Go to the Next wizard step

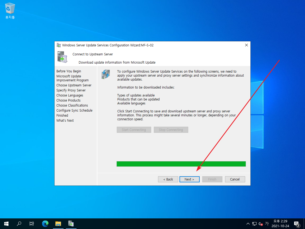click(189, 179)
